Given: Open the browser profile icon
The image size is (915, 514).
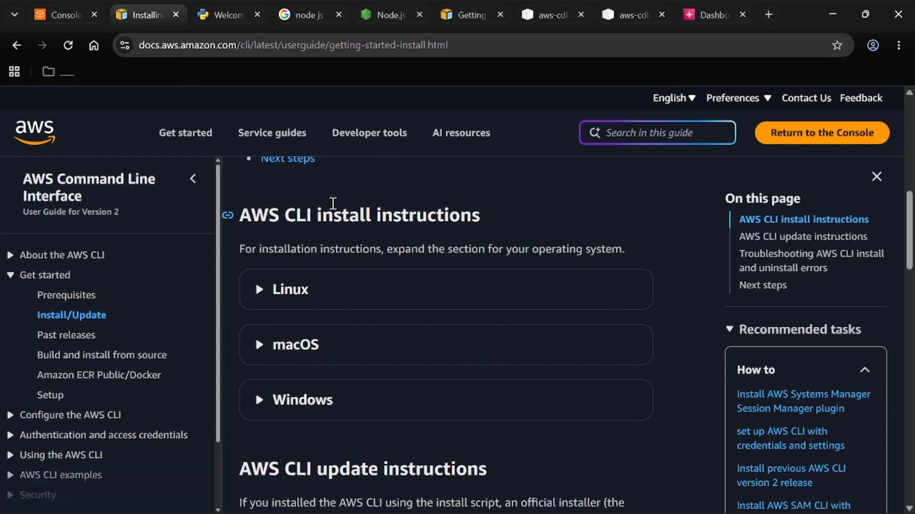Looking at the screenshot, I should pos(873,45).
